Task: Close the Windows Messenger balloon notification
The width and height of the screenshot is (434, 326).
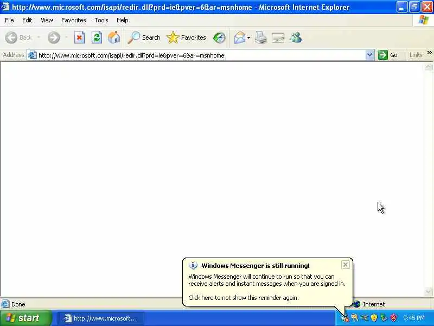Action: 346,265
